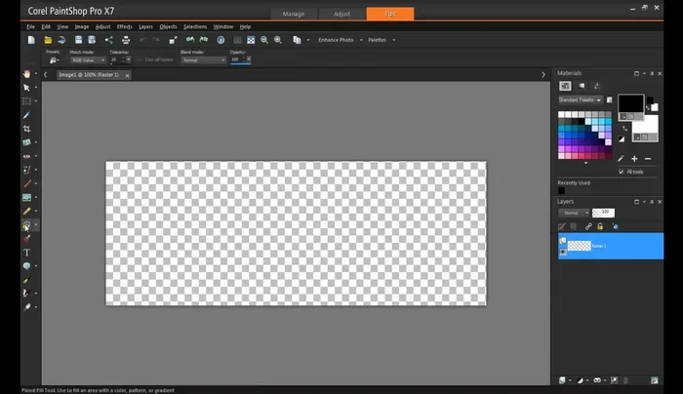Image resolution: width=683 pixels, height=394 pixels.
Task: Click the Opacity input field in the options bar
Action: (x=237, y=60)
